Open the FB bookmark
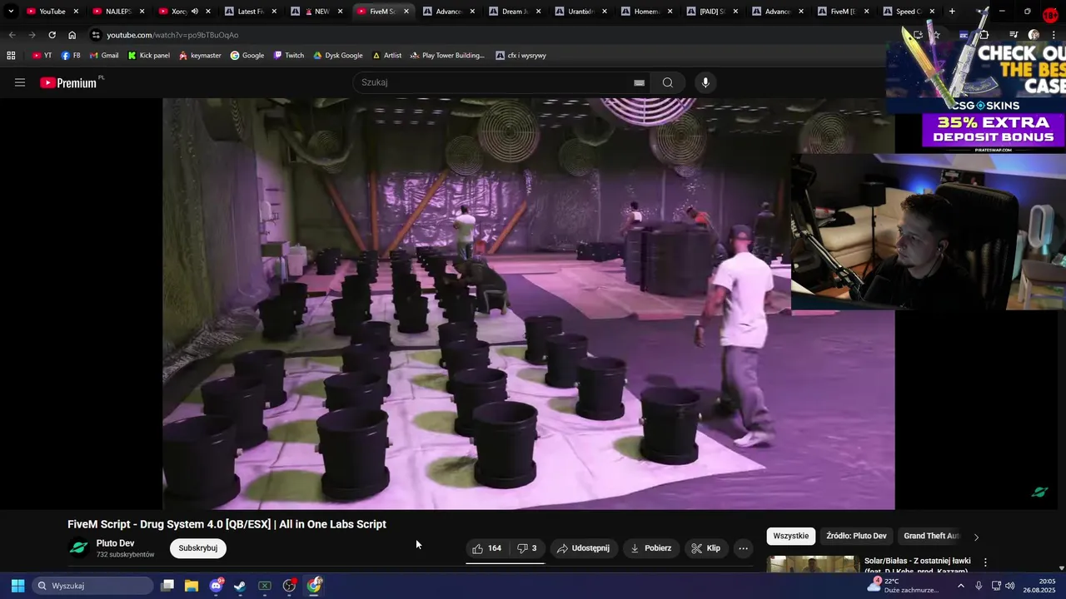Viewport: 1066px width, 599px height. pos(71,56)
